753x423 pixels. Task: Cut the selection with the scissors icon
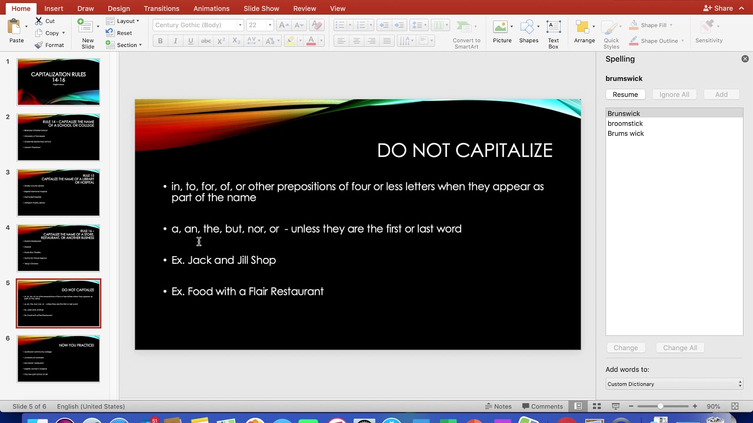39,21
